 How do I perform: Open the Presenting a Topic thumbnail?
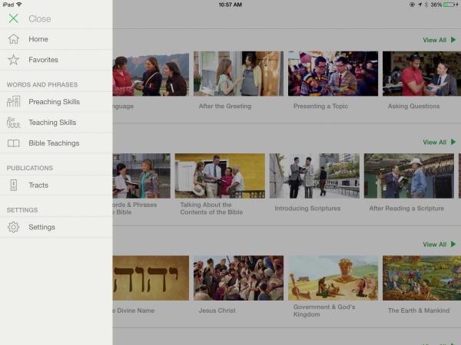(x=333, y=74)
